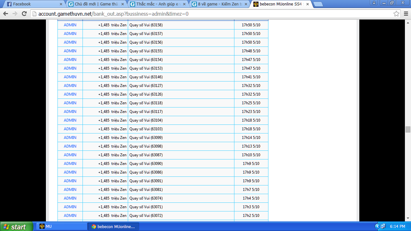Open ADMIN link in Quay số Vui (63153) row
The height and width of the screenshot is (231, 411).
point(70,68)
